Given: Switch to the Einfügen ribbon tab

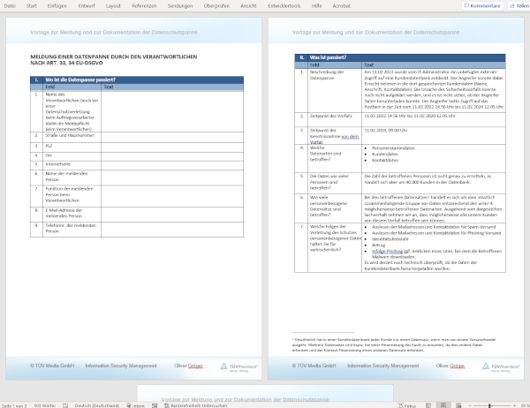Looking at the screenshot, I should click(x=57, y=5).
